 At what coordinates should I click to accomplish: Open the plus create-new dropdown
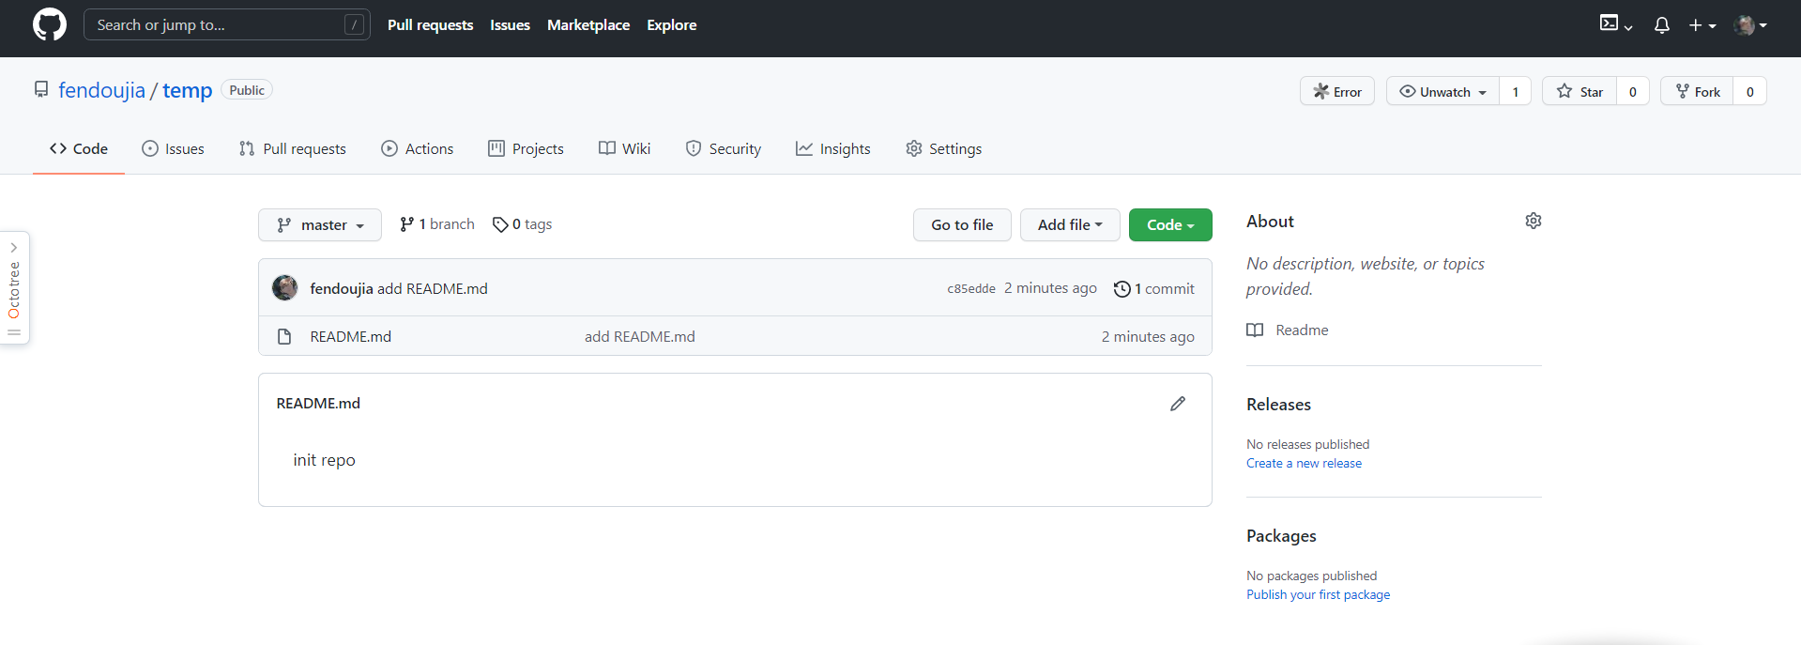click(x=1702, y=25)
